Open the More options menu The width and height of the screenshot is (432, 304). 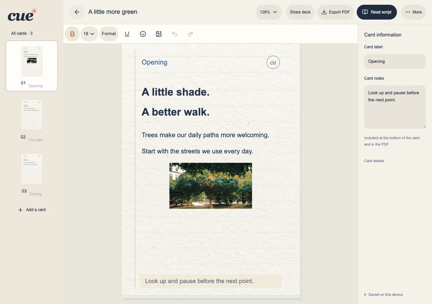pyautogui.click(x=413, y=12)
